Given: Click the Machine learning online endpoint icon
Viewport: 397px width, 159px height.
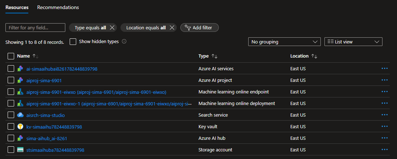Looking at the screenshot, I should pos(20,92).
